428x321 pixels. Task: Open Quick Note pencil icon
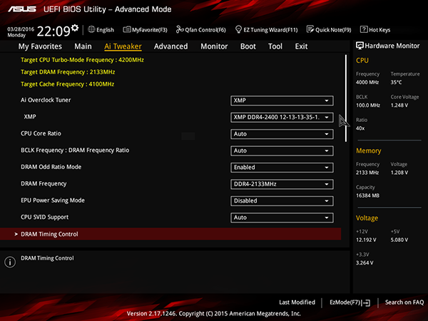click(310, 29)
